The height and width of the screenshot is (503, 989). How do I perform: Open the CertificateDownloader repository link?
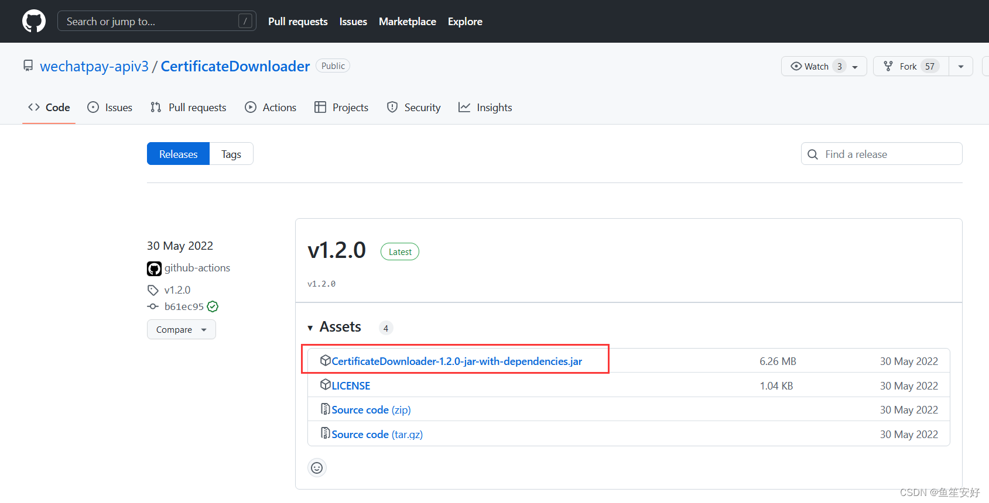click(x=235, y=66)
